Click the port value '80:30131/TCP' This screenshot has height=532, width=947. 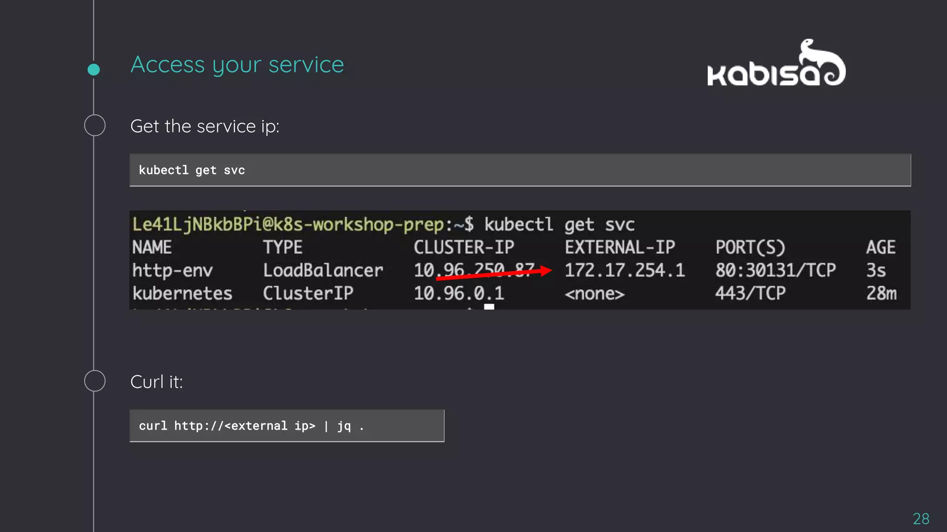click(x=775, y=270)
